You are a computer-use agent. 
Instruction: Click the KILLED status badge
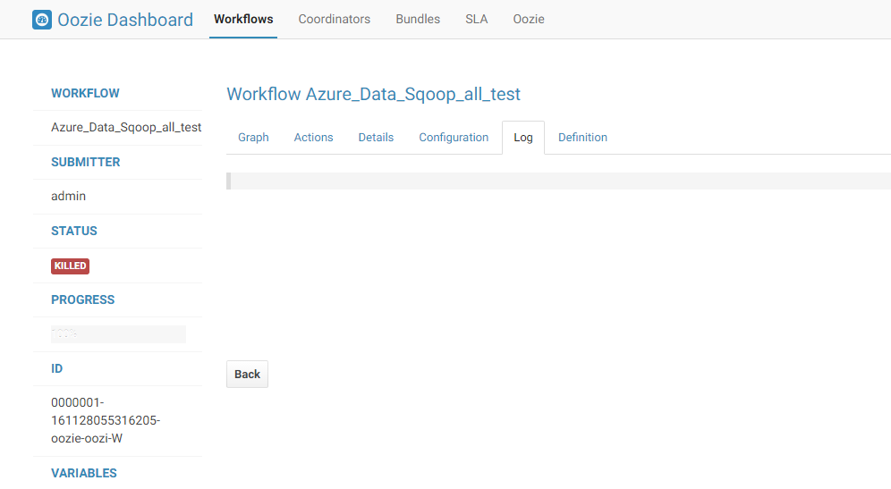point(70,266)
